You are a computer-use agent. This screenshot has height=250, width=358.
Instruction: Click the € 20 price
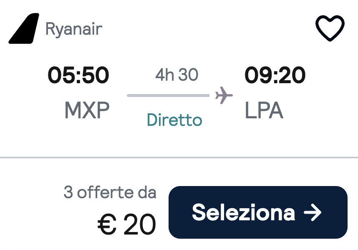127,224
